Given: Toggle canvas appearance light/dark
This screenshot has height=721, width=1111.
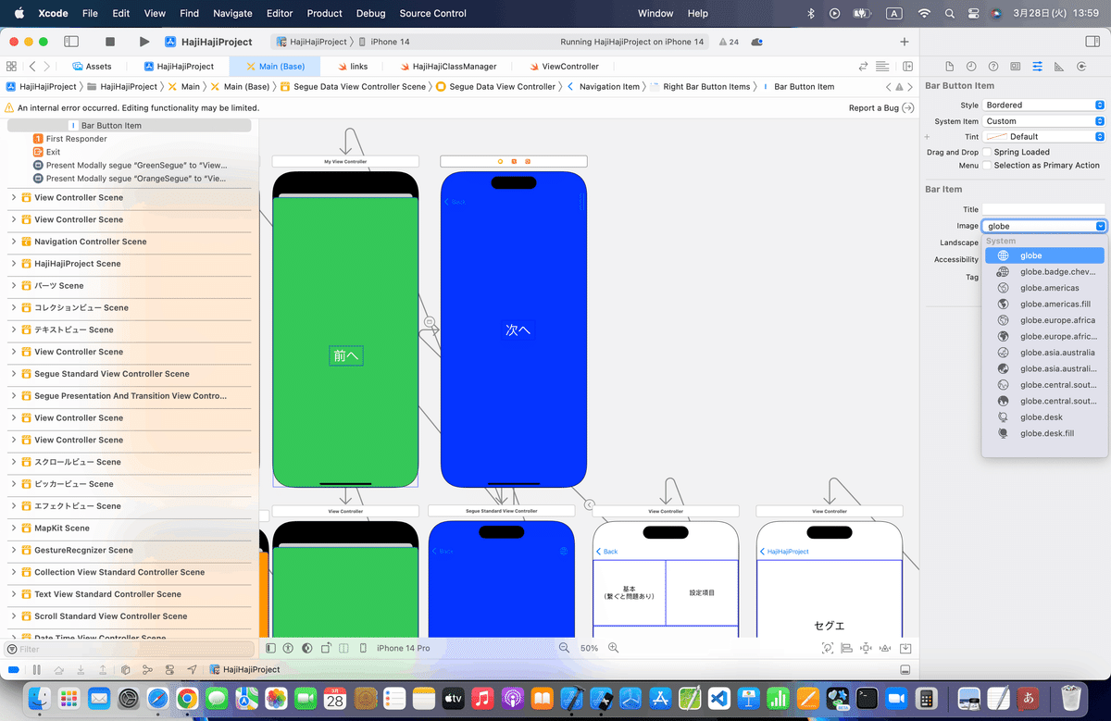Looking at the screenshot, I should [x=306, y=648].
